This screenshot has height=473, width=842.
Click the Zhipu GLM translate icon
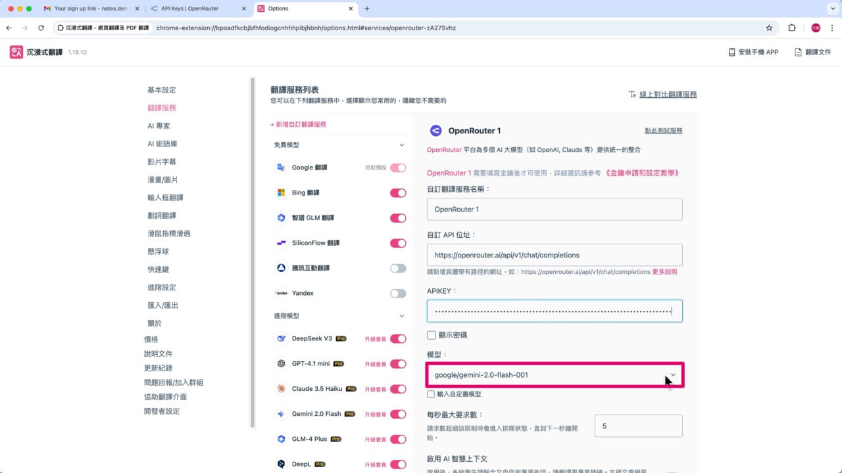281,217
